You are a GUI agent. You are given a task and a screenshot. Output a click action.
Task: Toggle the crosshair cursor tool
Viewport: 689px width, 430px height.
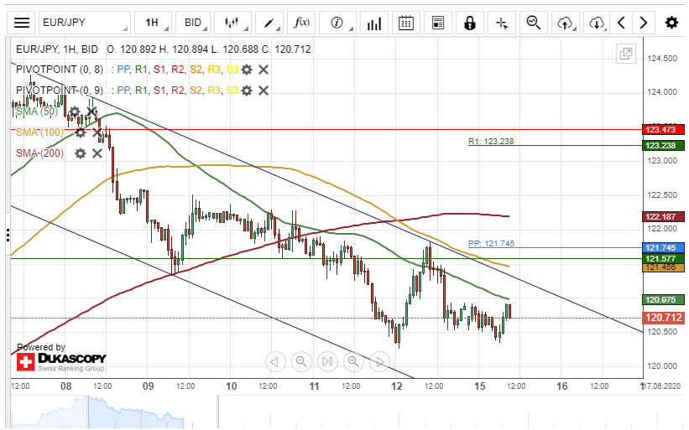click(502, 23)
